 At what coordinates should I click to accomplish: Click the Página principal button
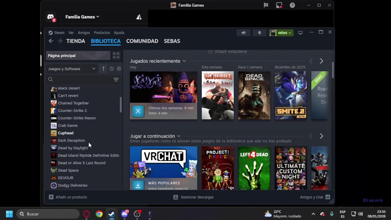pyautogui.click(x=78, y=56)
